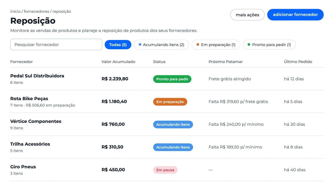Viewport: 334px width, 192px height.
Task: Click the 'Status' column header
Action: pos(159,62)
